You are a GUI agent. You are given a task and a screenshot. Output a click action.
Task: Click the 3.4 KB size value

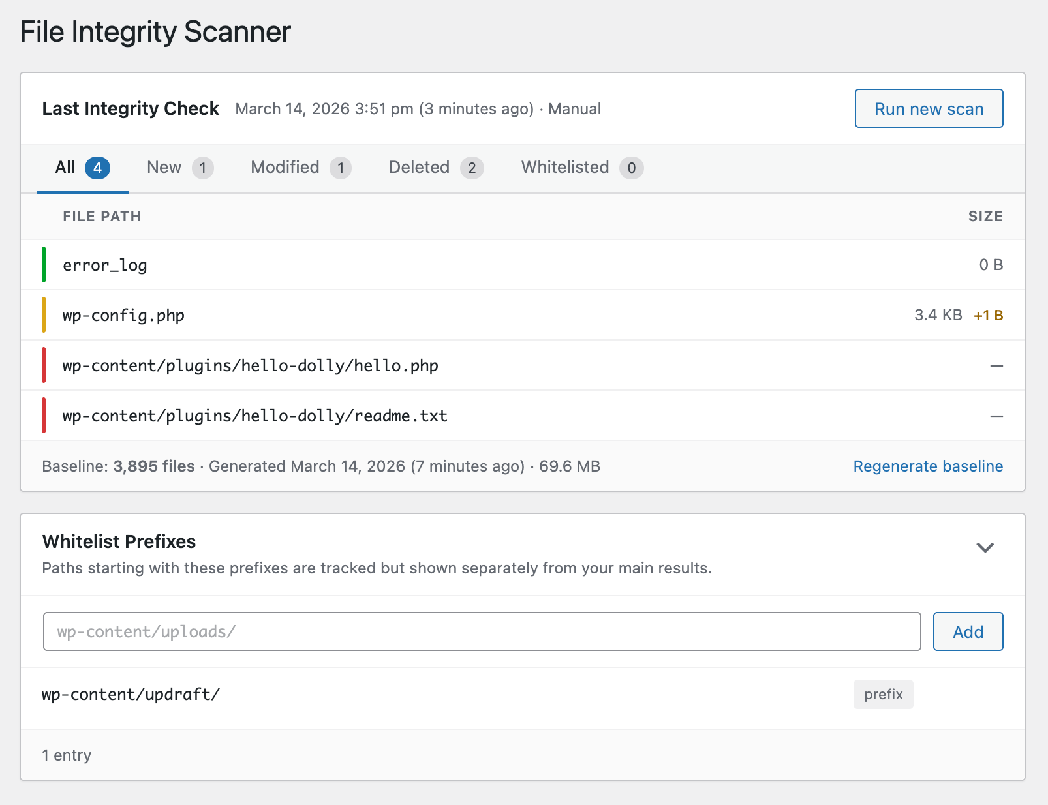938,315
